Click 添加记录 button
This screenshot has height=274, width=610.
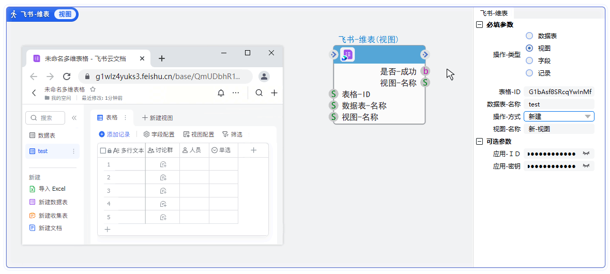(114, 134)
